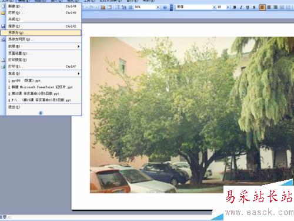Expand the 权限 (Permission) submenu
Image resolution: width=294 pixels, height=221 pixels.
(x=41, y=47)
